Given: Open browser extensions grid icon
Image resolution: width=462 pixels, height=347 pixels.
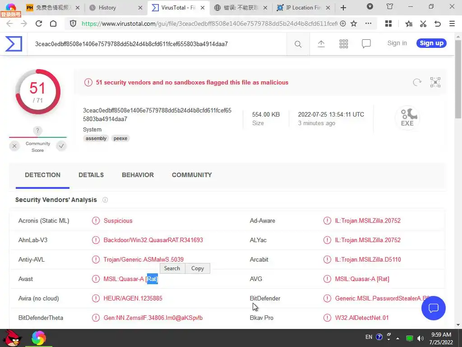Looking at the screenshot, I should 388,23.
